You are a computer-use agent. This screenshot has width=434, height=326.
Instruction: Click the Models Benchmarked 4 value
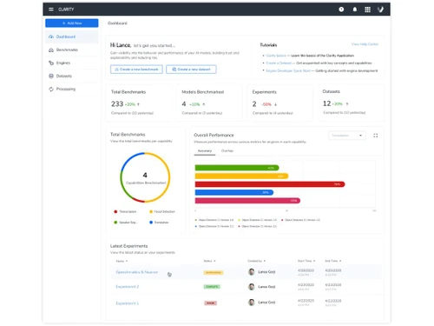[x=184, y=103]
